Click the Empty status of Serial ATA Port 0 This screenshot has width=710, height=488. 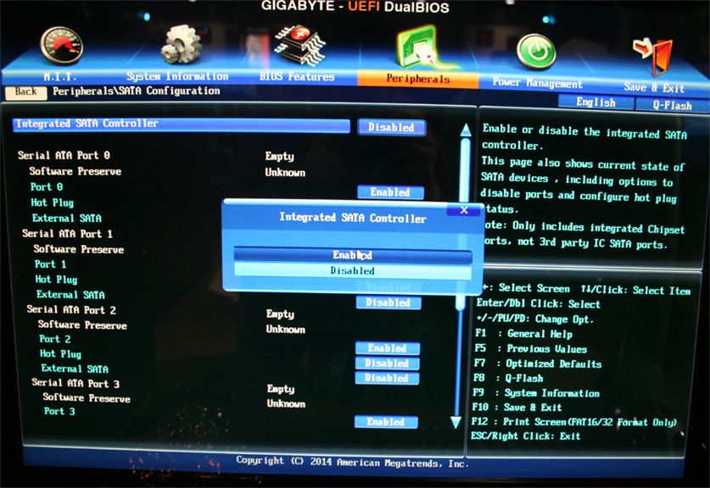click(280, 157)
